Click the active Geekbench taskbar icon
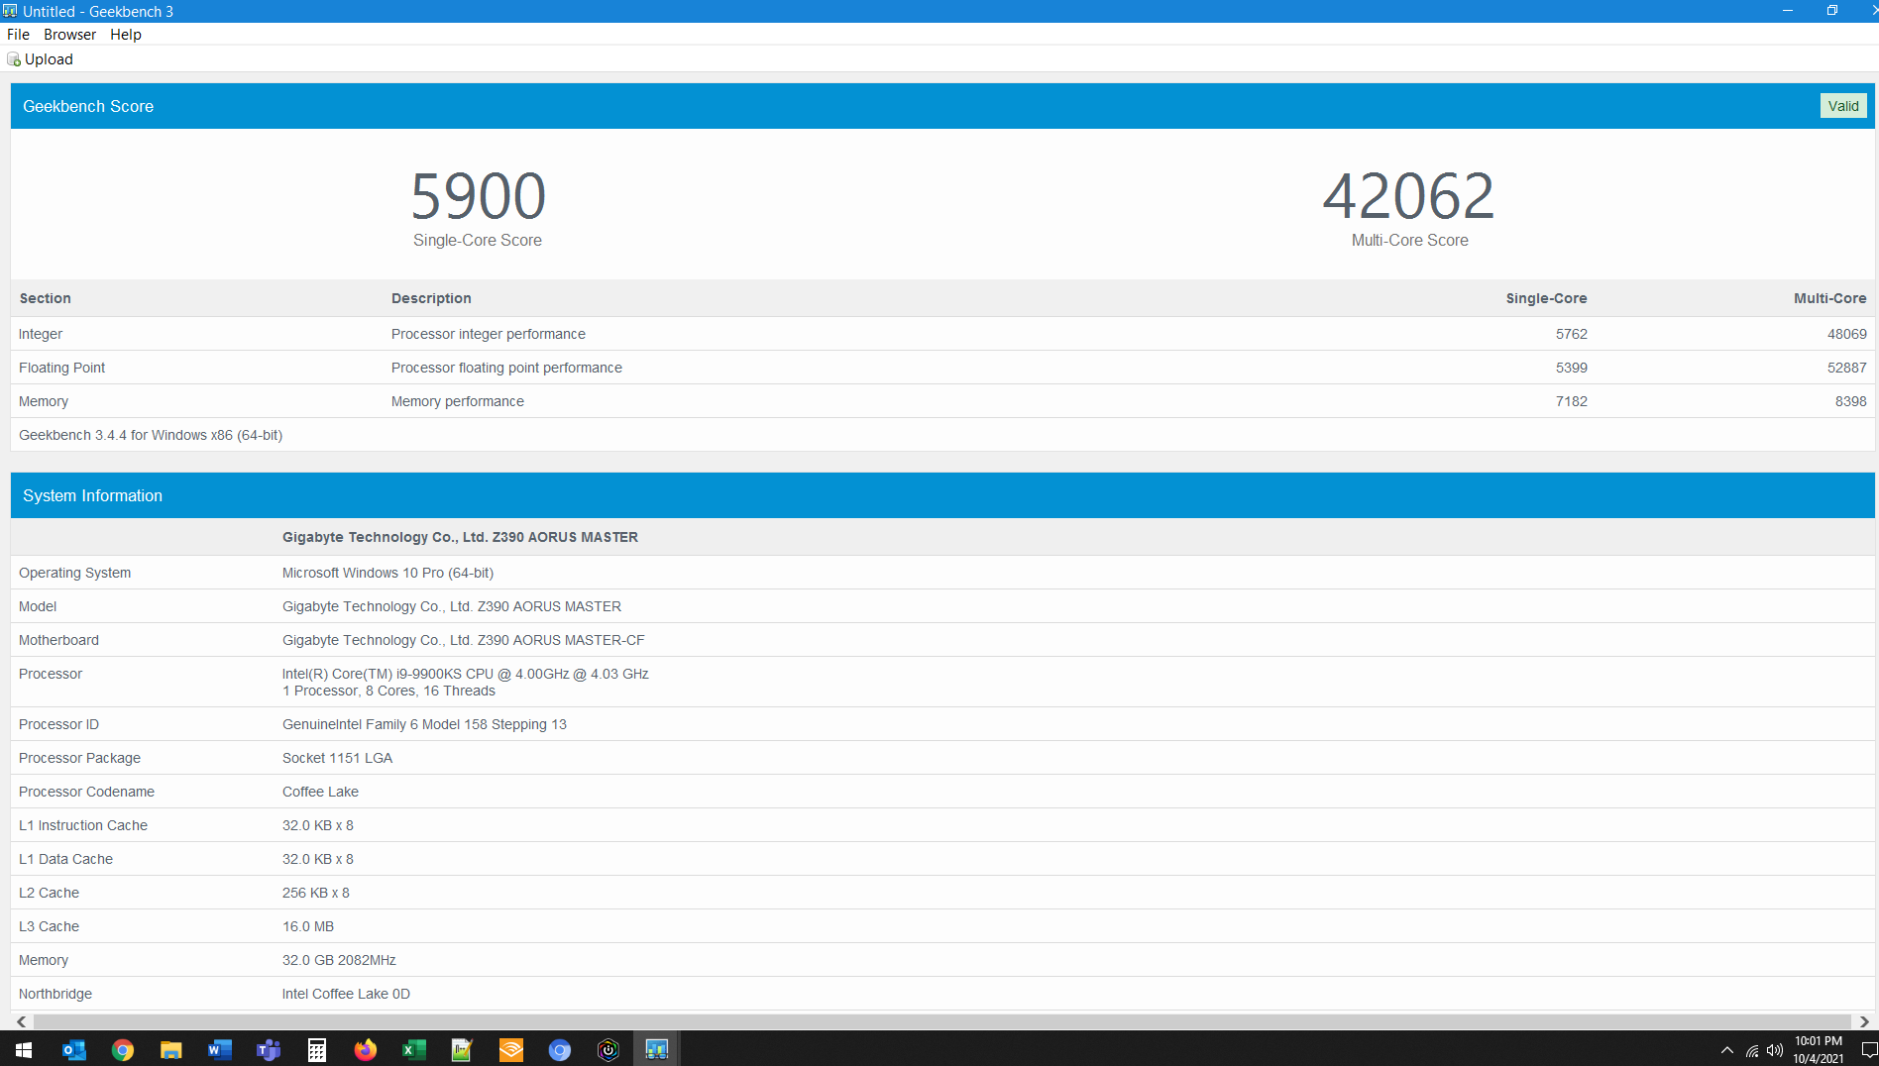Screen dimensions: 1879x1066 point(657,1050)
